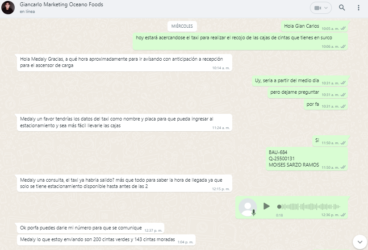Open the three-dot chat menu
Image resolution: width=368 pixels, height=250 pixels.
pyautogui.click(x=358, y=8)
